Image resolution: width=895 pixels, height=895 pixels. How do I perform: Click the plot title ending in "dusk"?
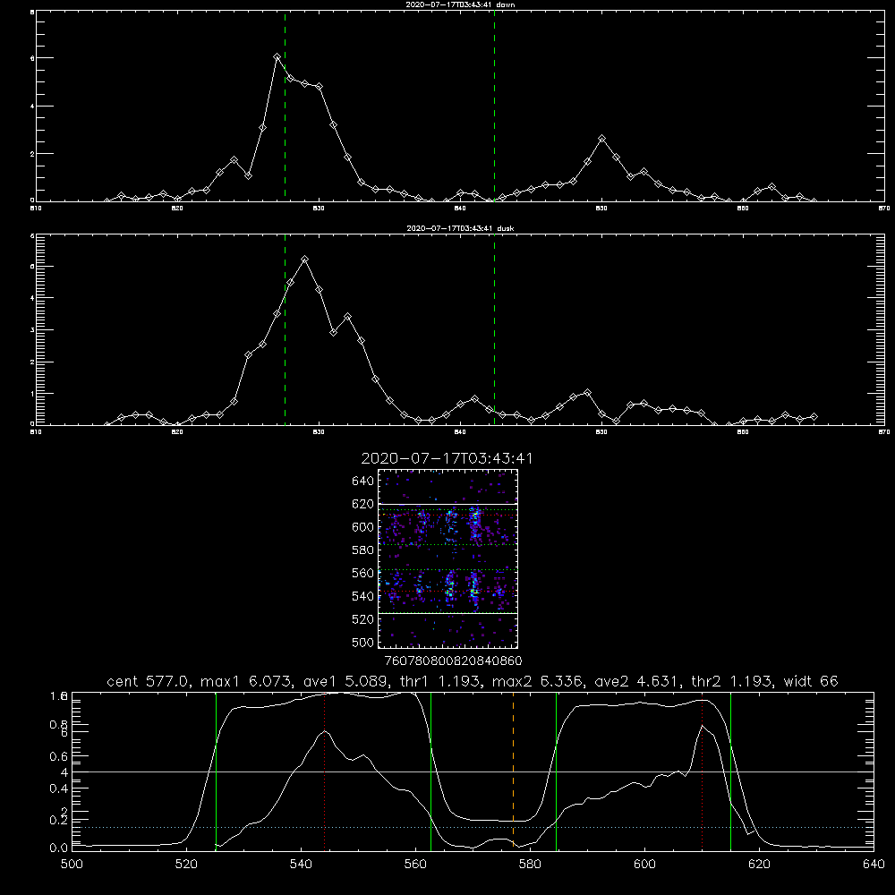pyautogui.click(x=460, y=228)
